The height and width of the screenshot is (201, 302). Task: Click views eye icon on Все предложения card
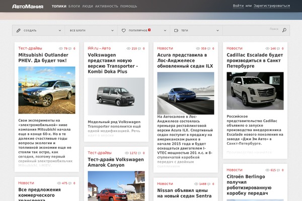pyautogui.click(x=59, y=183)
